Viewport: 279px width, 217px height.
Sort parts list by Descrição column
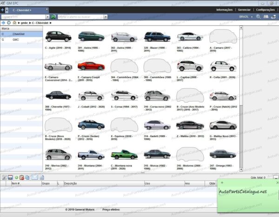click(104, 184)
